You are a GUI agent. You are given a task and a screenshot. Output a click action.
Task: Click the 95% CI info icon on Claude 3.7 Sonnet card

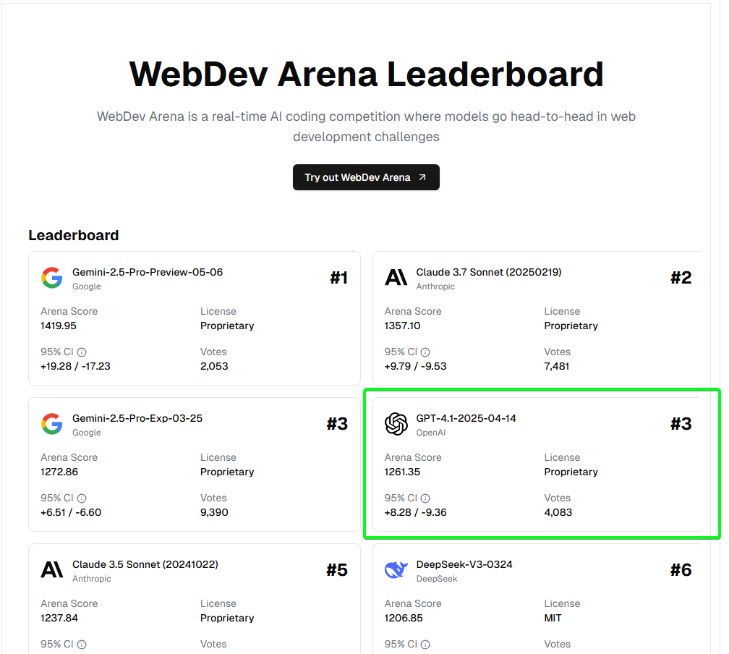coord(425,352)
